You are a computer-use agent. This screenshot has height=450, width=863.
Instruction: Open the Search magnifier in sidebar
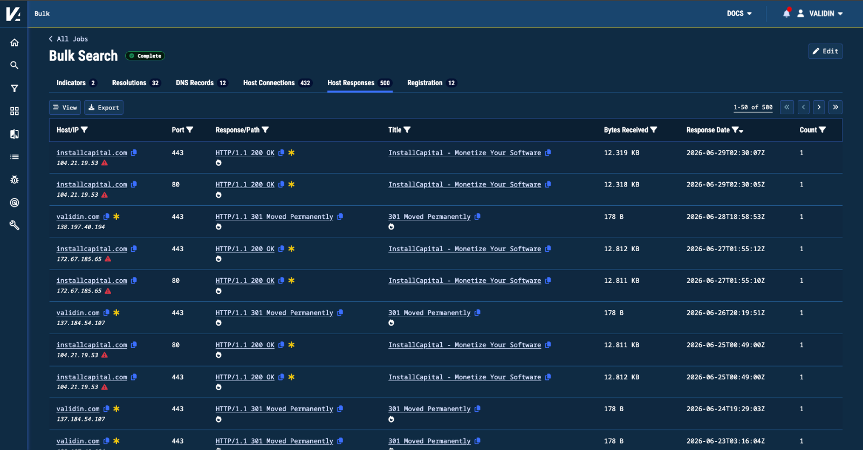point(15,65)
